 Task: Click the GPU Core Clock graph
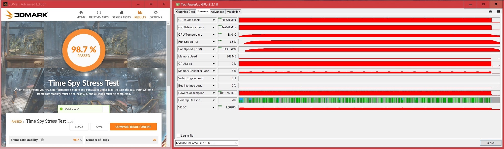[x=369, y=20]
